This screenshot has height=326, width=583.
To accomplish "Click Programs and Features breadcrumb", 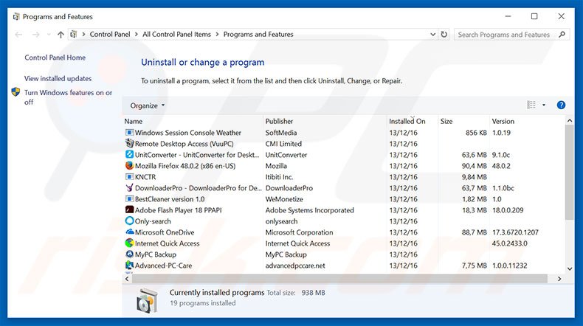I will [x=258, y=34].
